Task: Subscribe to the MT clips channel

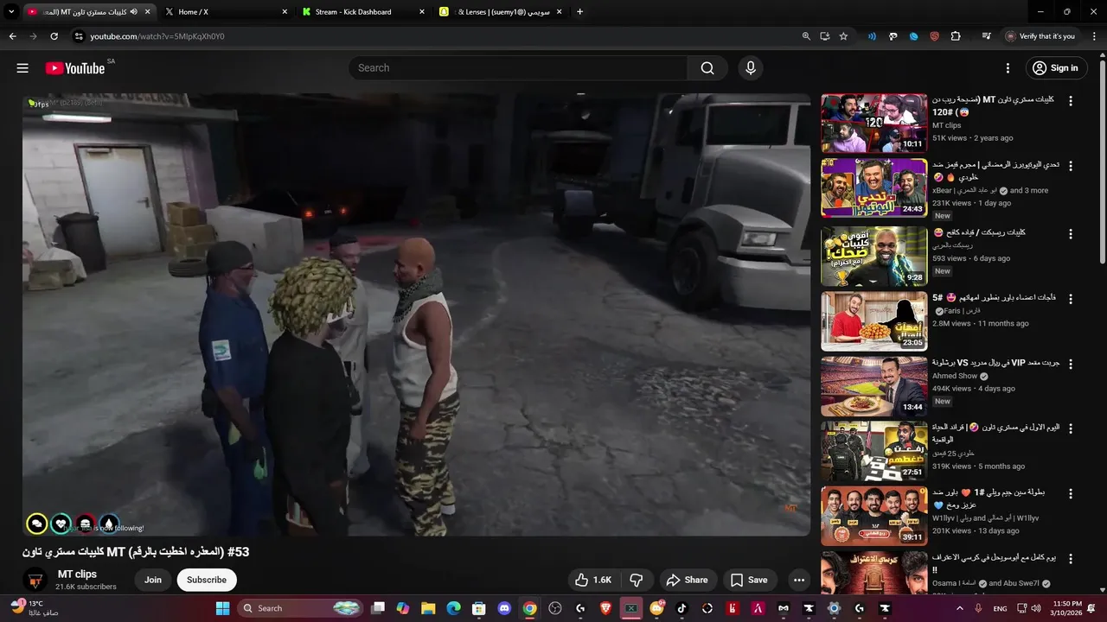Action: pos(207,580)
